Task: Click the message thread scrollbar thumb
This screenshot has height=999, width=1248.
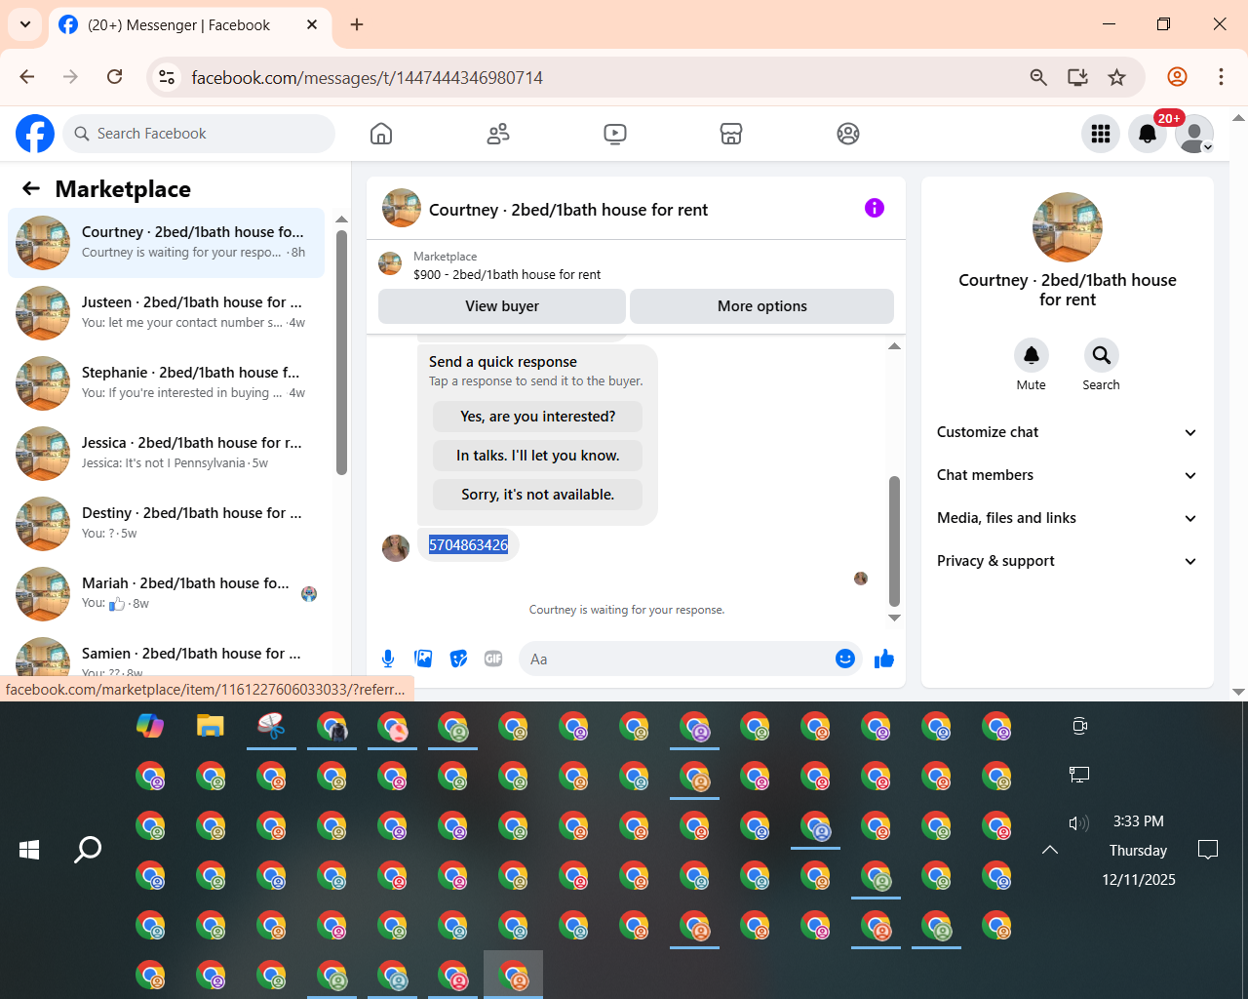Action: [894, 541]
